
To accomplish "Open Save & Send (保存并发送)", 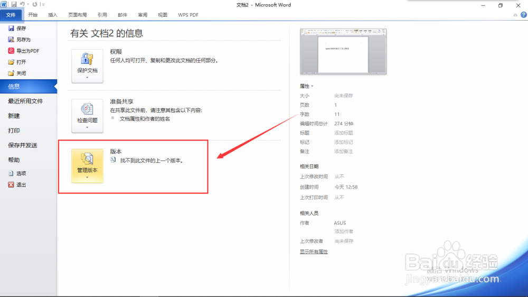I will coord(23,145).
